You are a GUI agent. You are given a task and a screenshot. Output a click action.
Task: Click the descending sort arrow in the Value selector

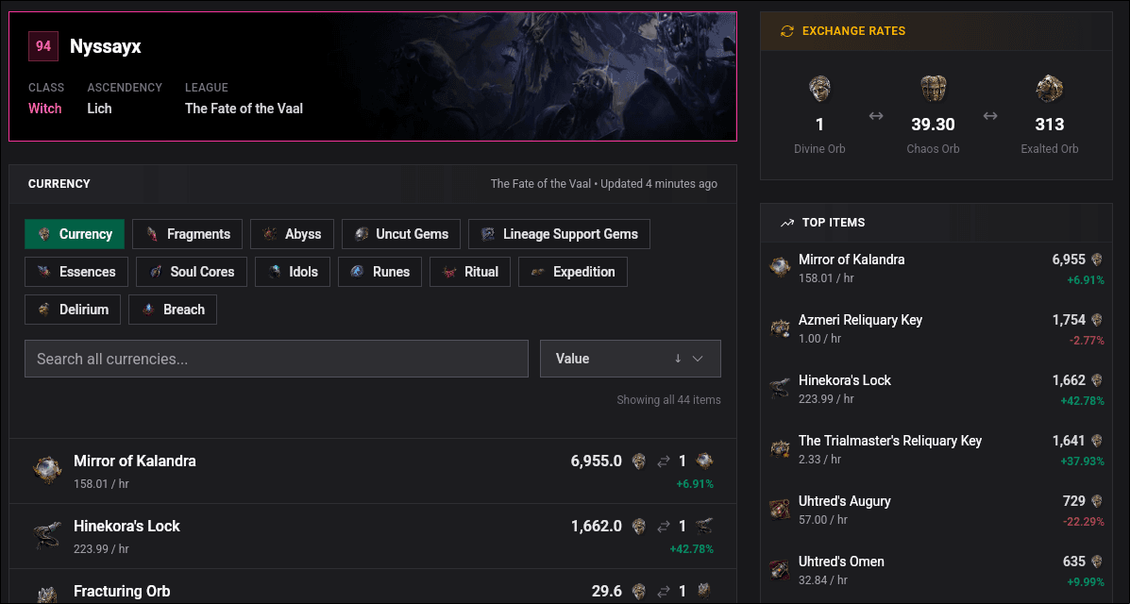pyautogui.click(x=679, y=359)
